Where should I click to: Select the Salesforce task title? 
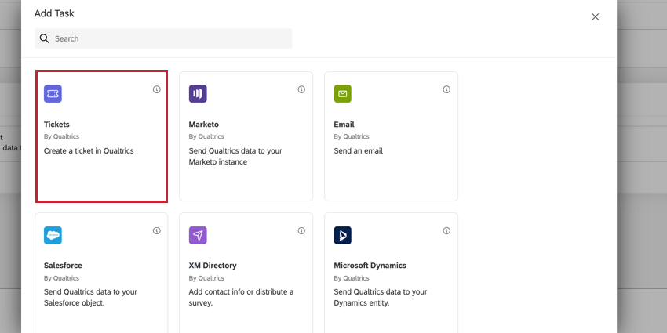point(63,266)
